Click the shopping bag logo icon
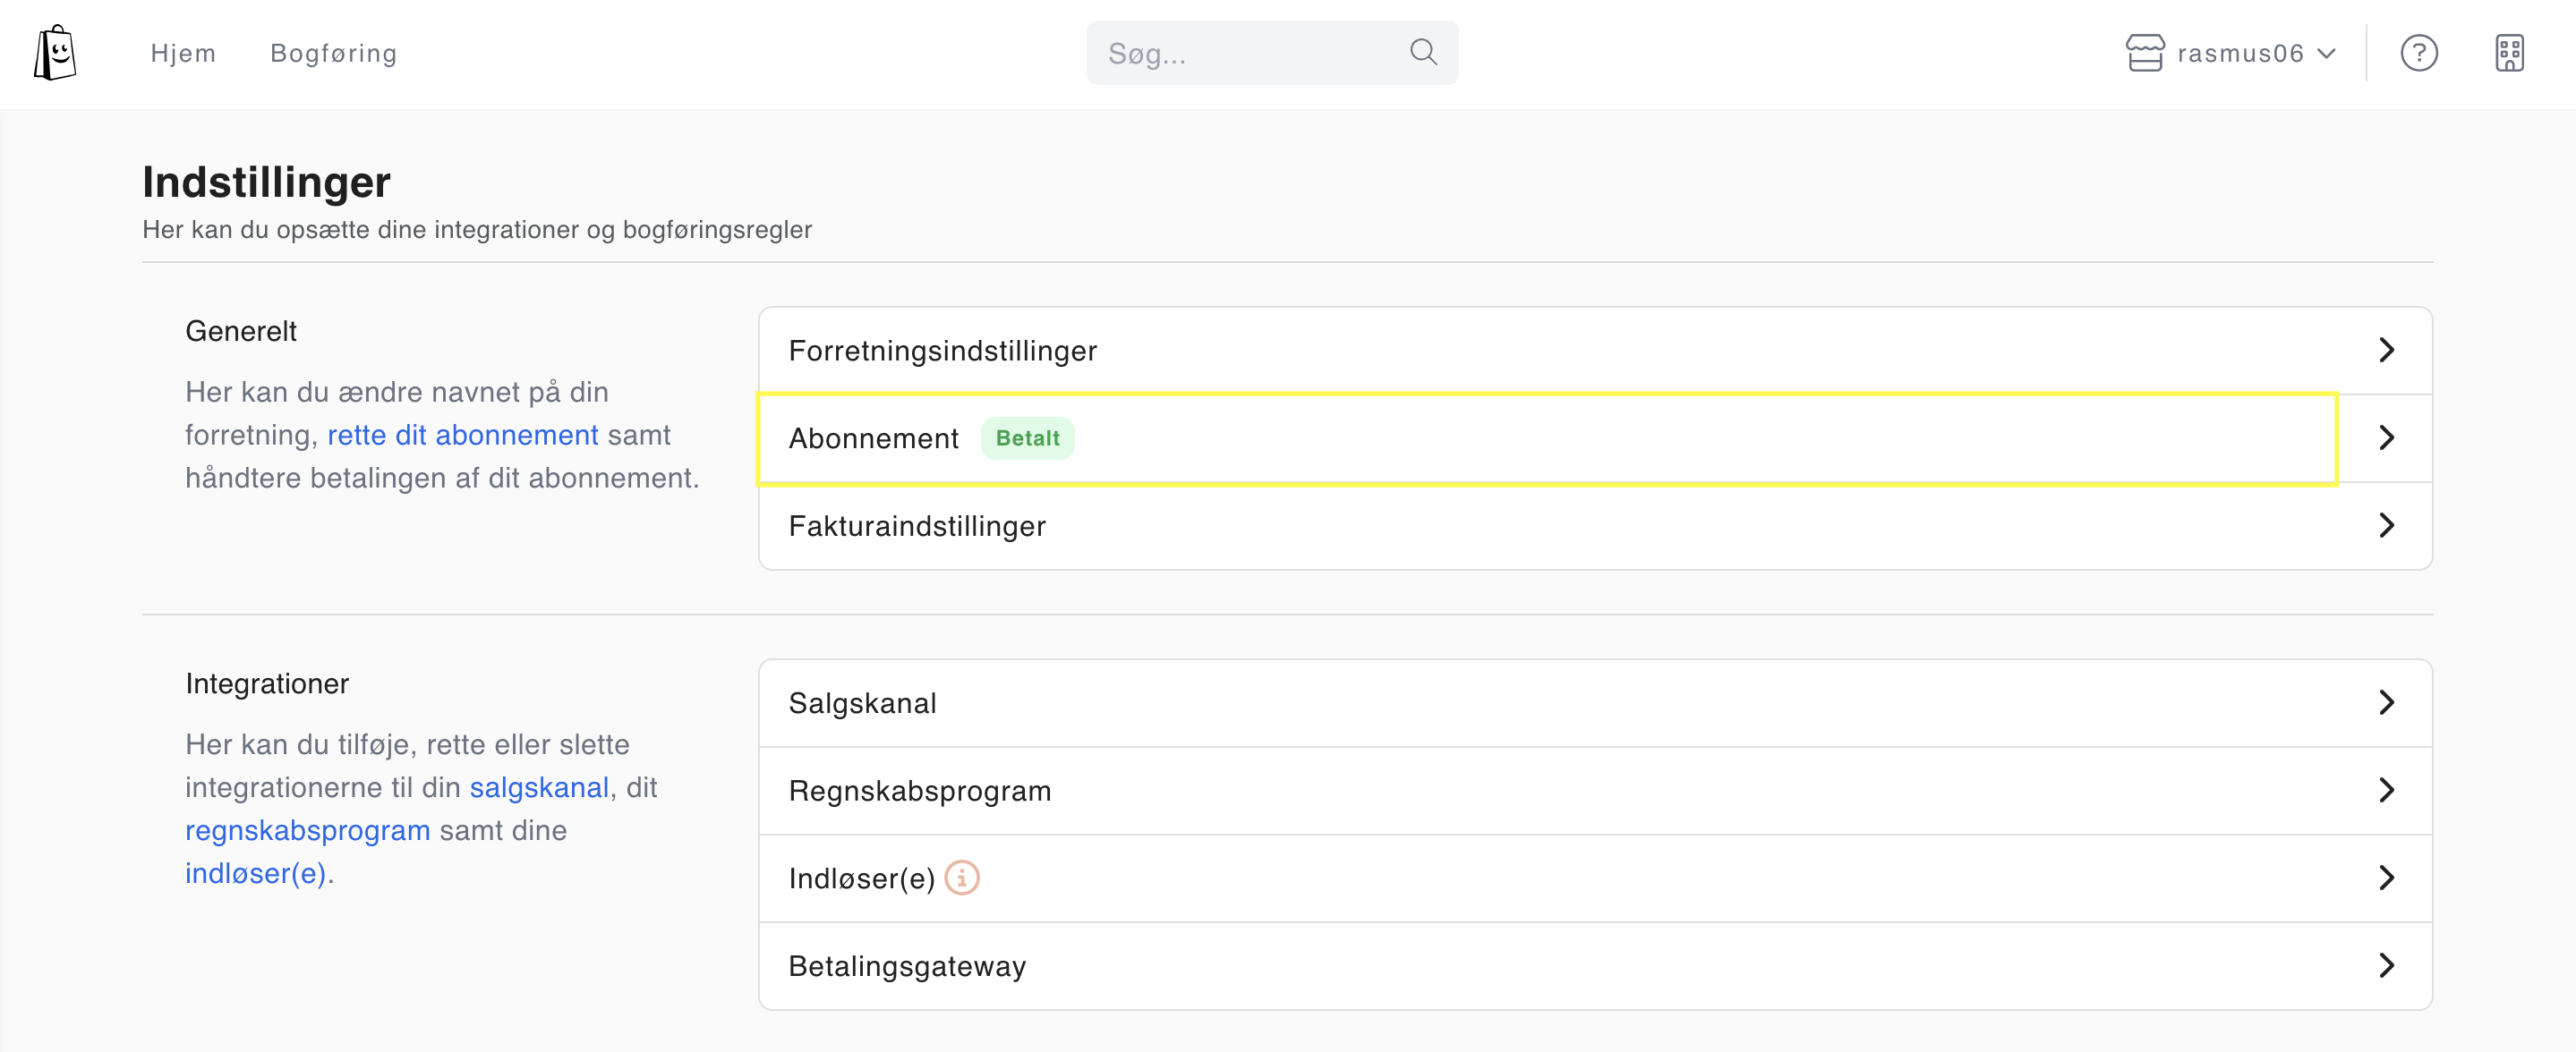The width and height of the screenshot is (2576, 1052). [55, 53]
